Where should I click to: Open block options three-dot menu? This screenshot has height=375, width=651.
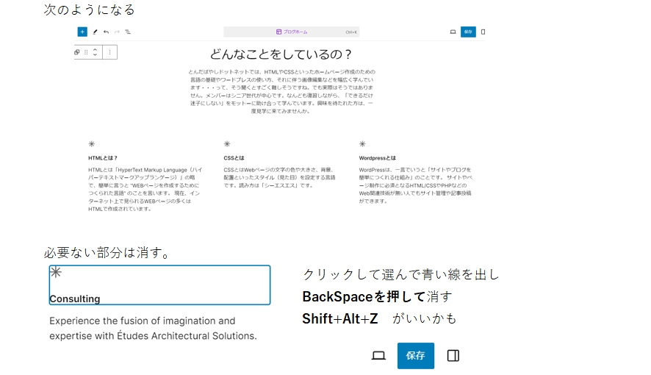[x=109, y=52]
